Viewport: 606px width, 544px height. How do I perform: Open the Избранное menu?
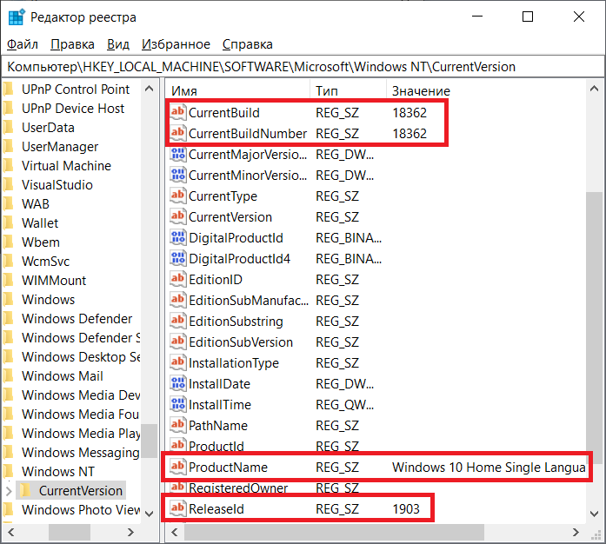click(x=176, y=44)
